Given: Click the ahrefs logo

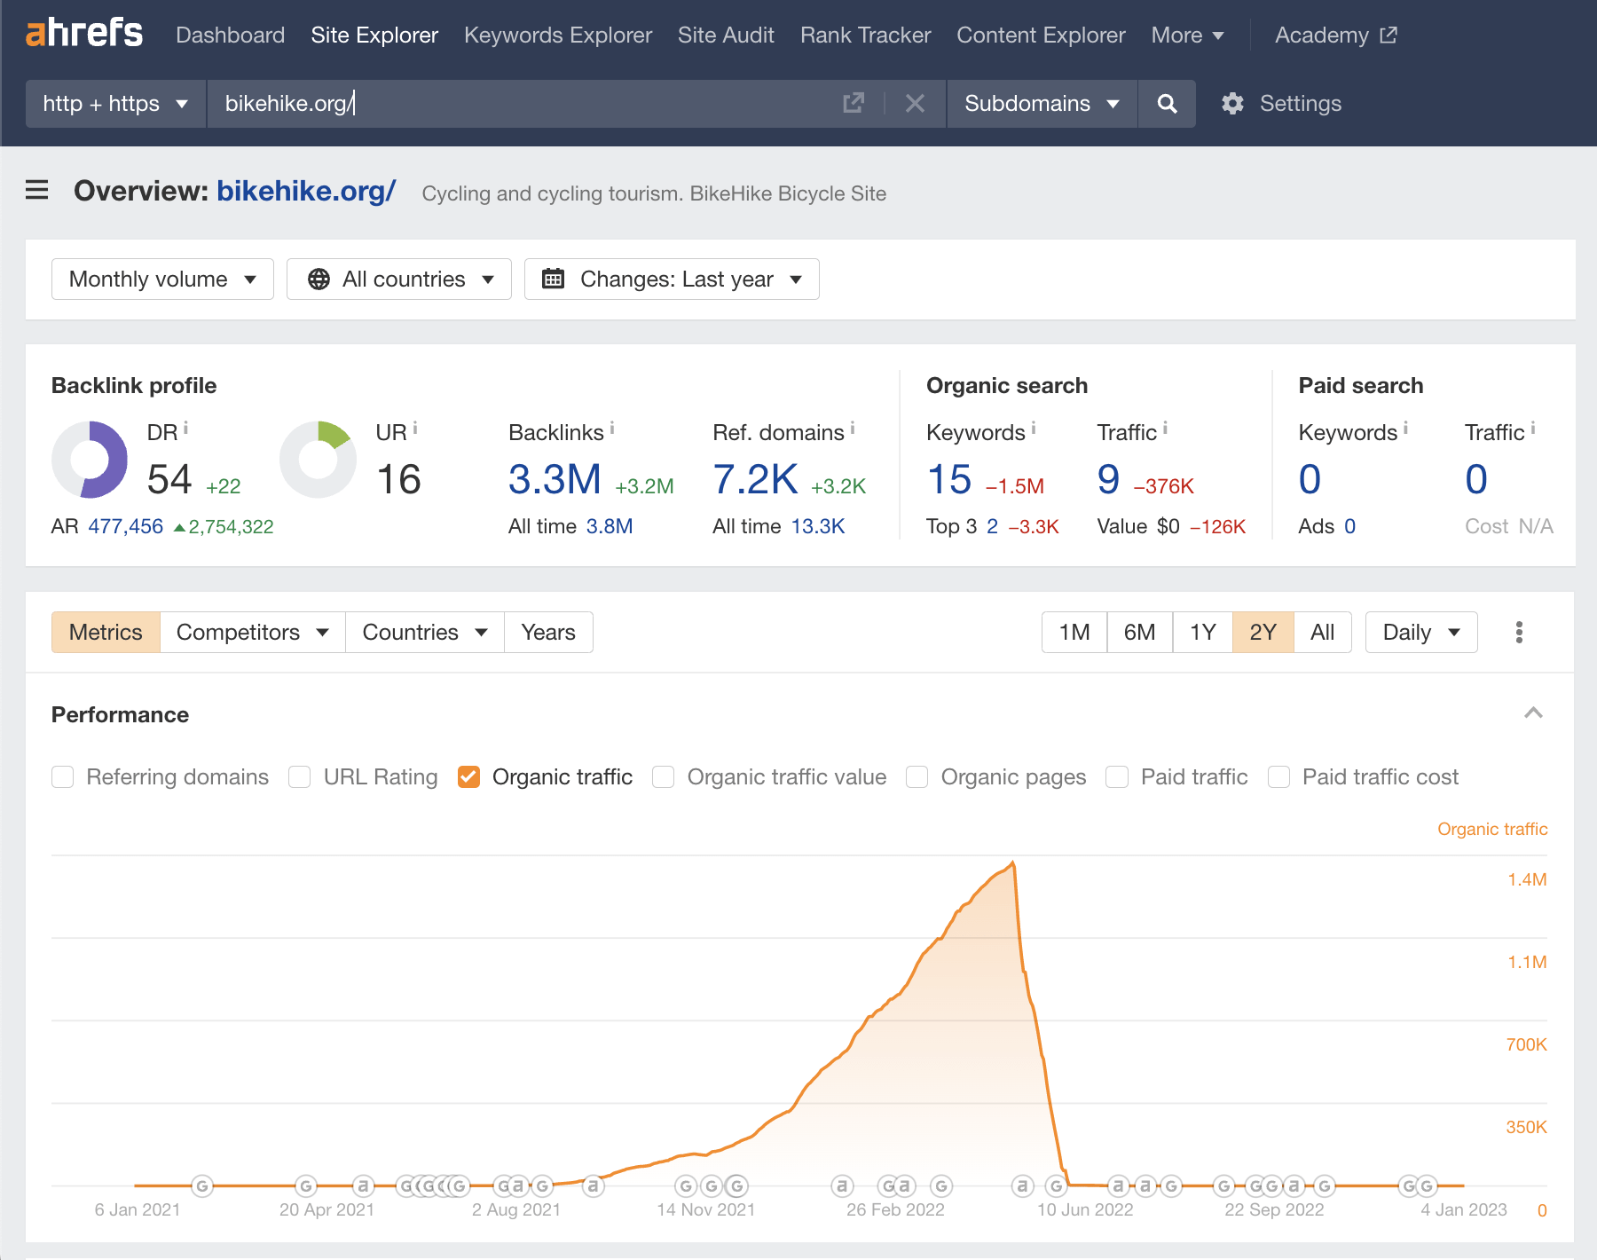Looking at the screenshot, I should (x=84, y=35).
